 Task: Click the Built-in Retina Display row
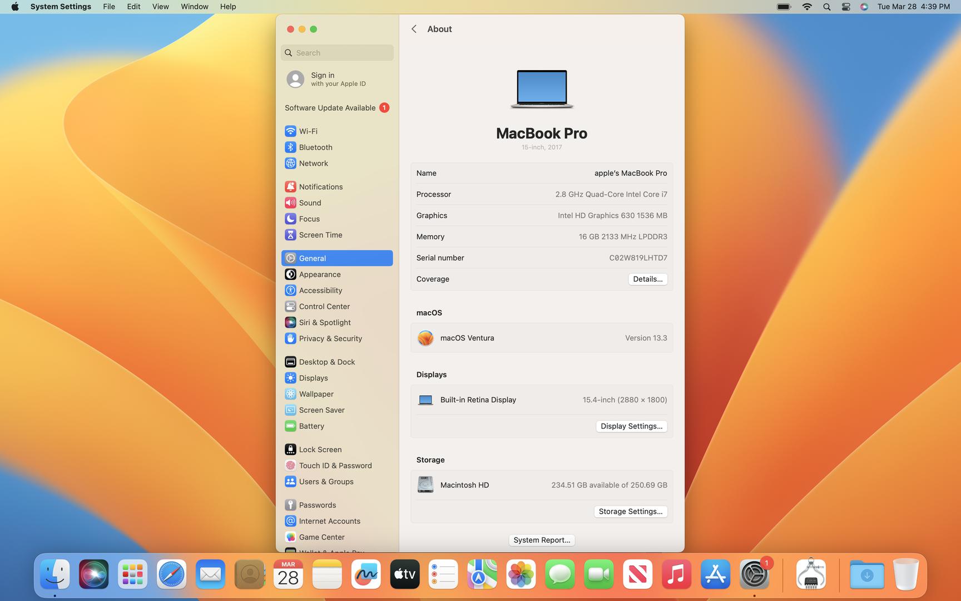542,400
